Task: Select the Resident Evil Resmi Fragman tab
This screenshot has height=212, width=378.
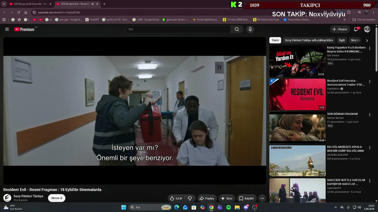Action: tap(77, 4)
